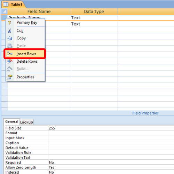The width and height of the screenshot is (174, 174).
Task: Click the Table1 datasheet tab icon
Action: 6,4
